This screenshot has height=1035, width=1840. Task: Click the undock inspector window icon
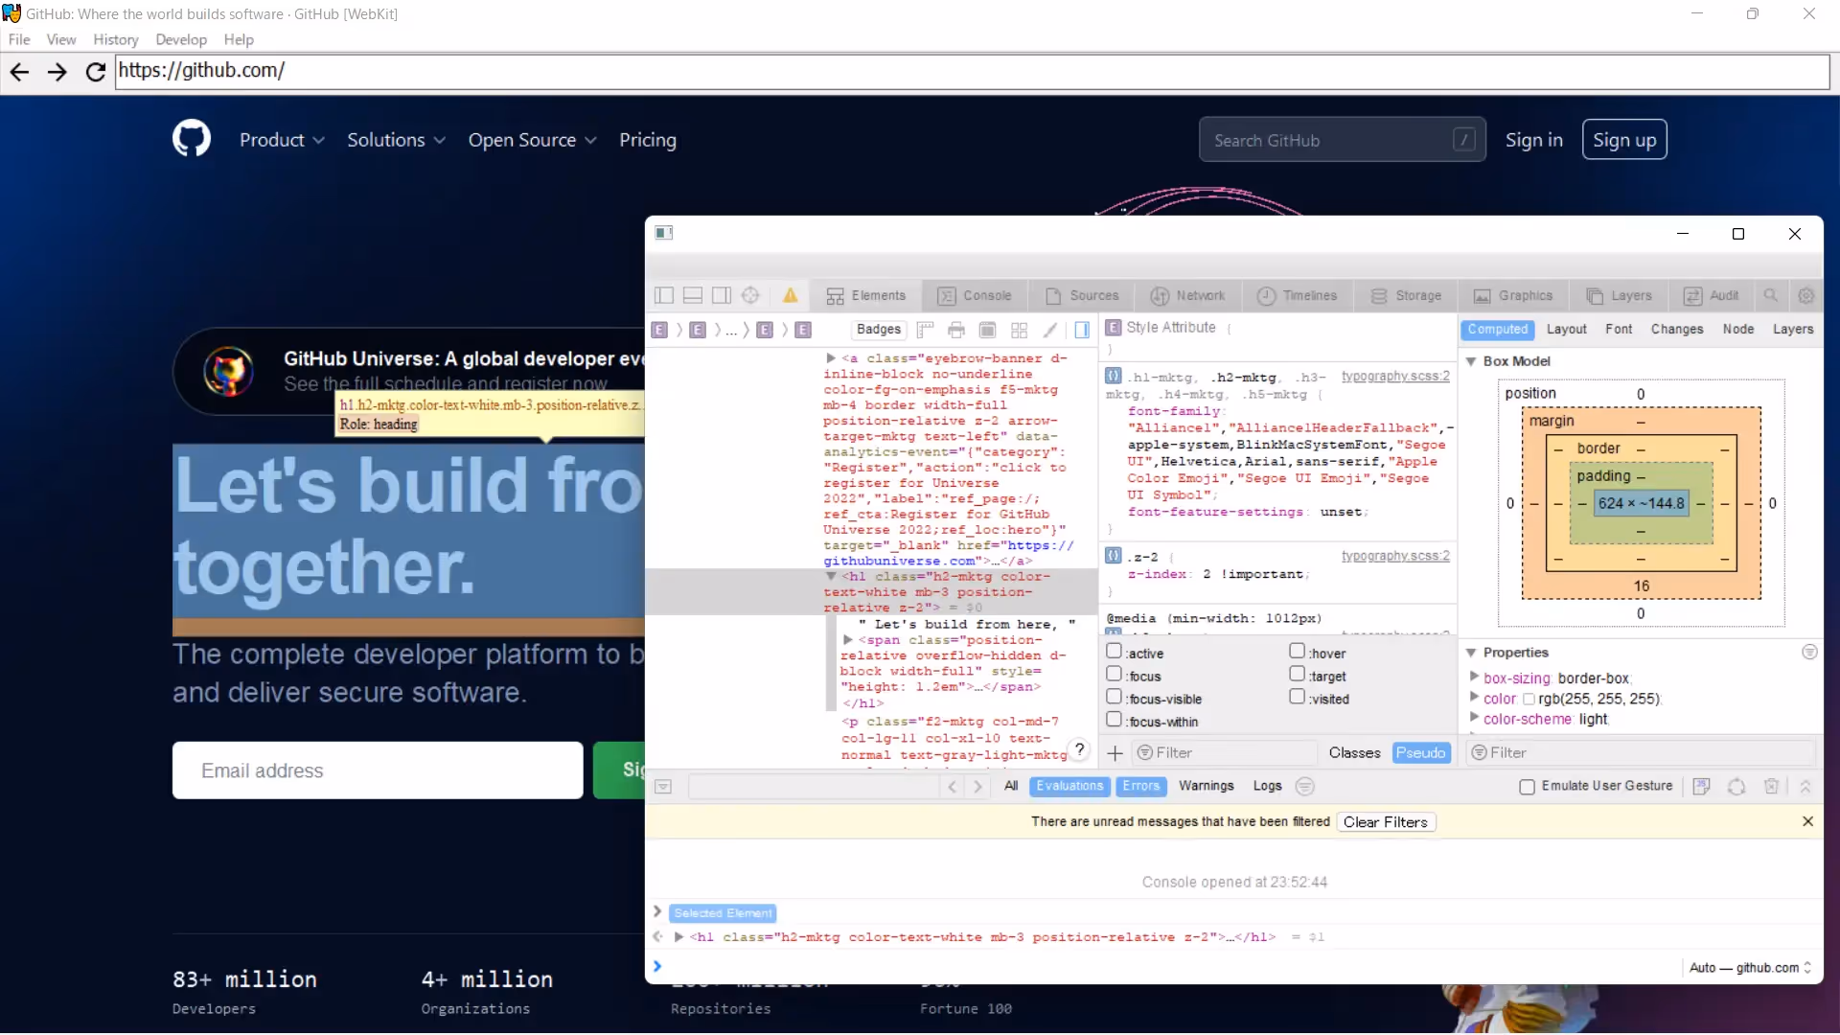(x=664, y=233)
